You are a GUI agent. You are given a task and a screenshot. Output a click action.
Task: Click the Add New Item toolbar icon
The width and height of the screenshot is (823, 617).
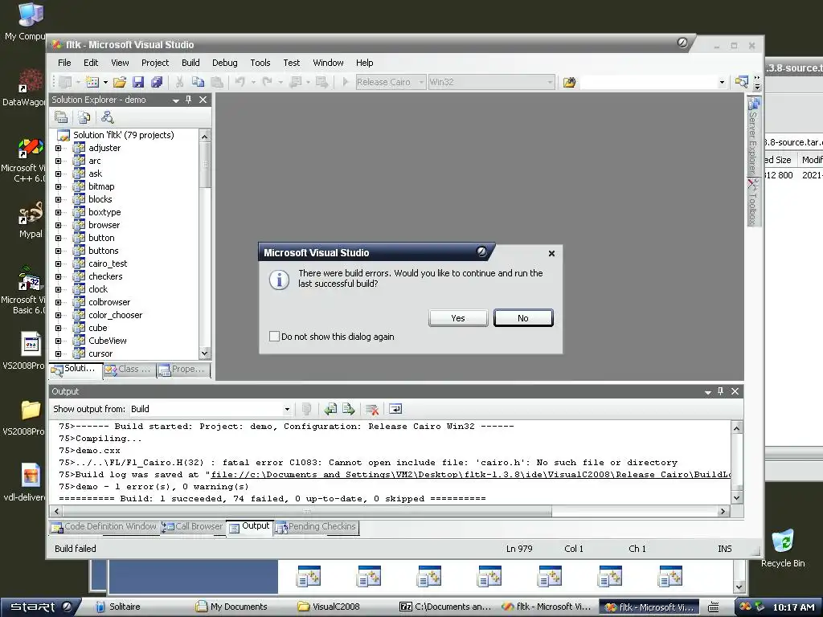point(92,82)
